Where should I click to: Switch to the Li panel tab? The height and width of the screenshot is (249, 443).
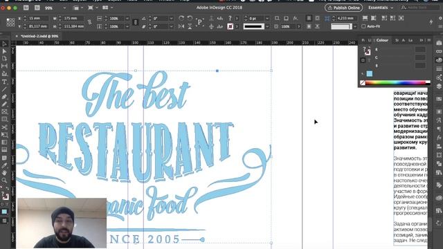point(370,40)
